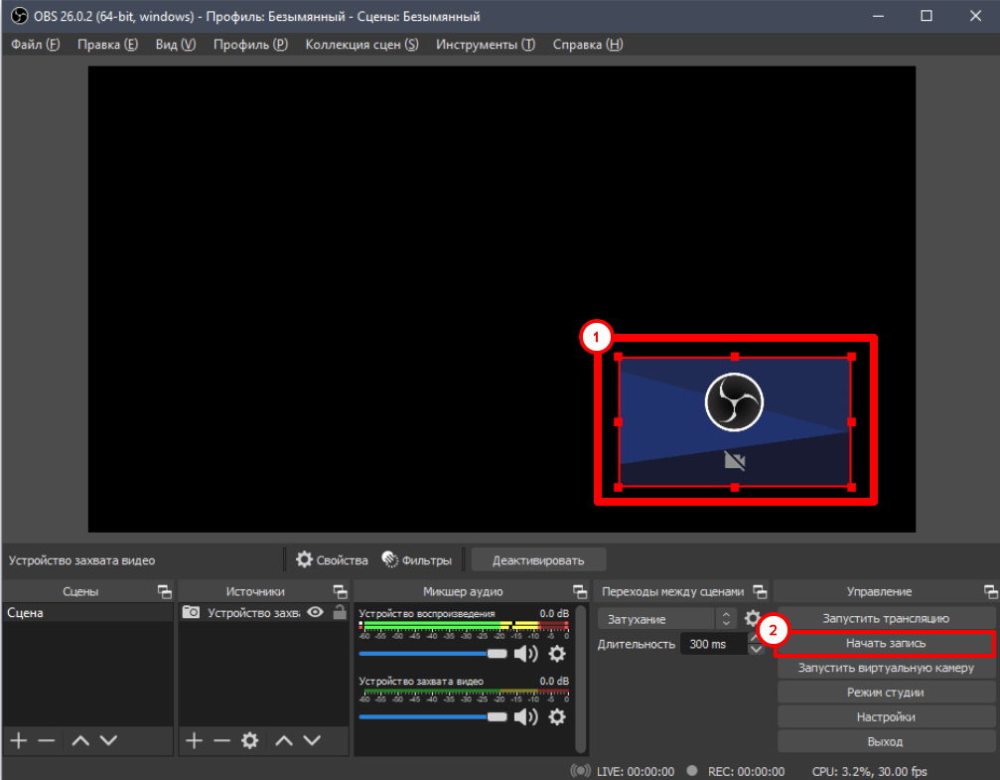This screenshot has height=780, width=1000.
Task: Toggle lock on Устройство захвата source
Action: click(340, 612)
